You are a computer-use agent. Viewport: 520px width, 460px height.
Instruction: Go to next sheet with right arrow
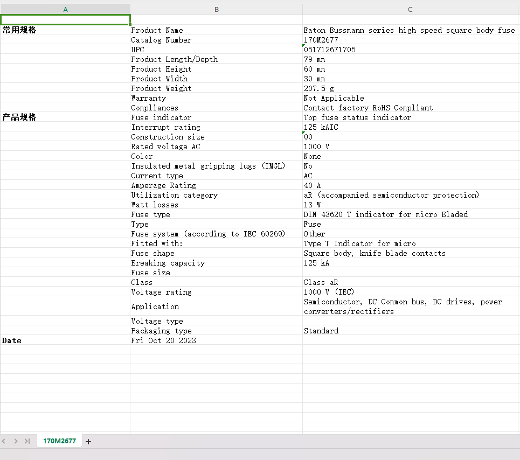16,441
